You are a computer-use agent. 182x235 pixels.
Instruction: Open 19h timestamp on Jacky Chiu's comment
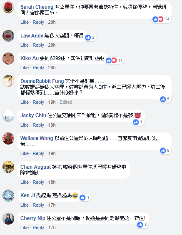coord(52,125)
